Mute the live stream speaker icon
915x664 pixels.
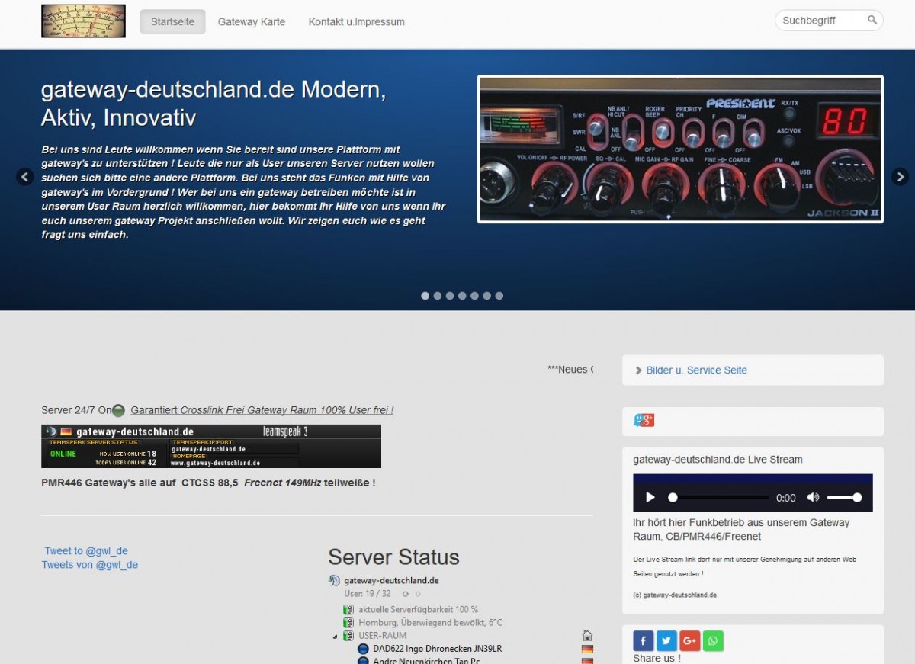pos(813,498)
